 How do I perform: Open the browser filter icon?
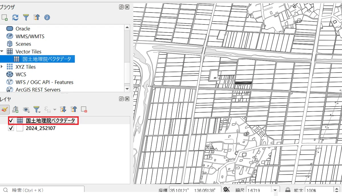[26, 18]
